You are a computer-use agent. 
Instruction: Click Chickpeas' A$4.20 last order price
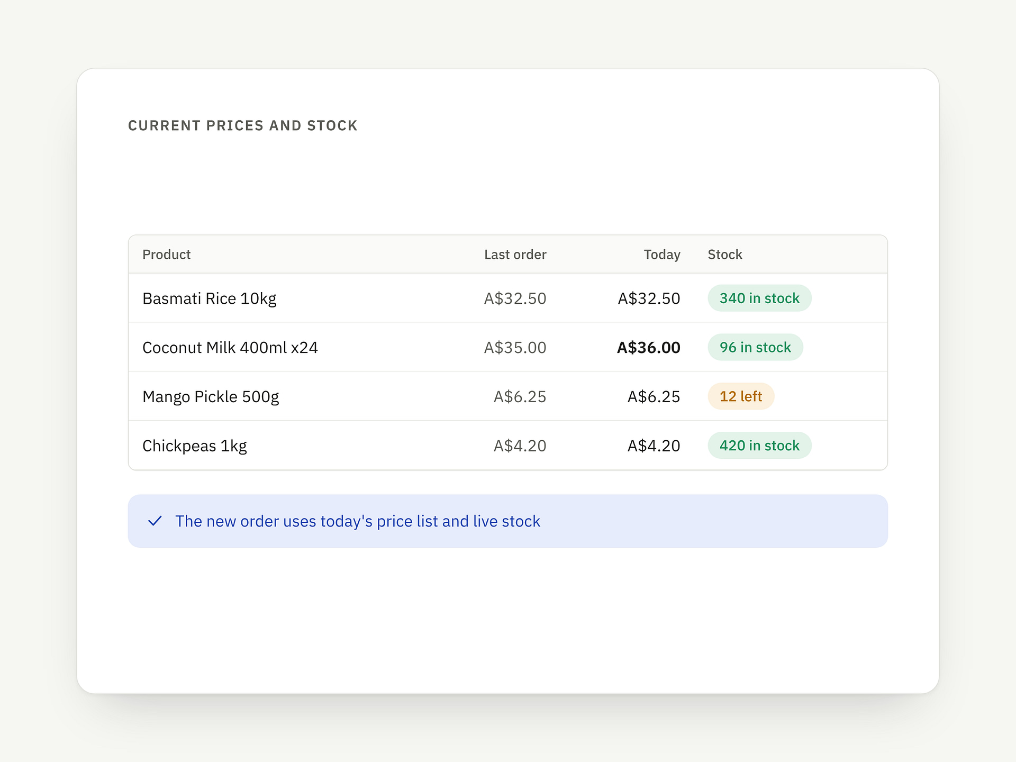520,446
